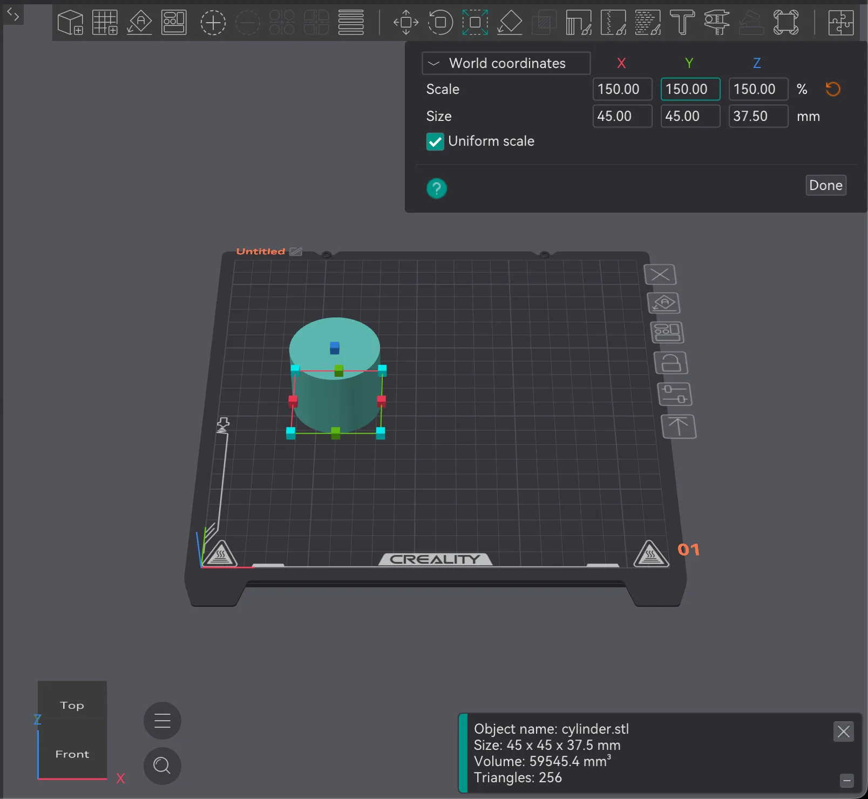This screenshot has height=799, width=868.
Task: Click the Scale X input field
Action: point(622,89)
